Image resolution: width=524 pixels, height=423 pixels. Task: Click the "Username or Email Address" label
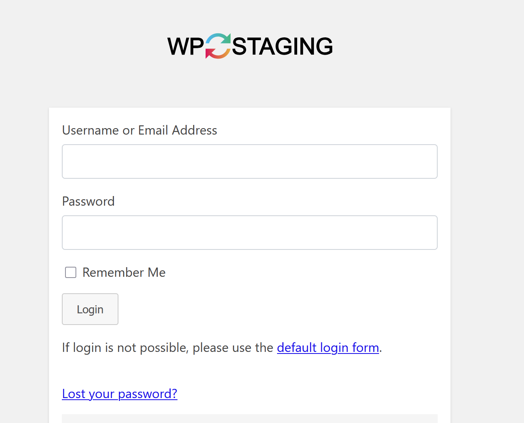pos(139,130)
